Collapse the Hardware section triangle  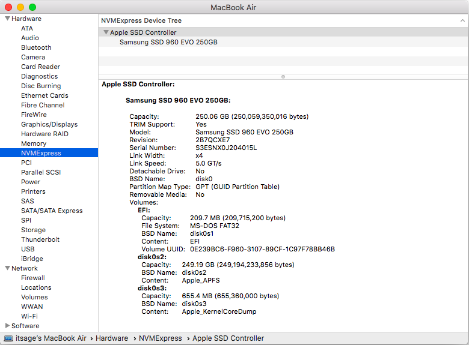pyautogui.click(x=8, y=19)
